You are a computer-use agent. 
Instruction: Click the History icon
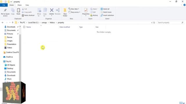pyautogui.click(x=94, y=15)
